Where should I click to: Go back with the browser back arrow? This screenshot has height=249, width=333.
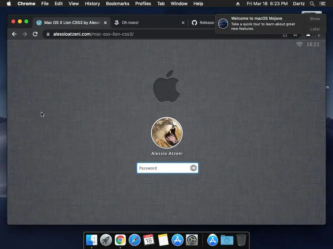tap(14, 34)
